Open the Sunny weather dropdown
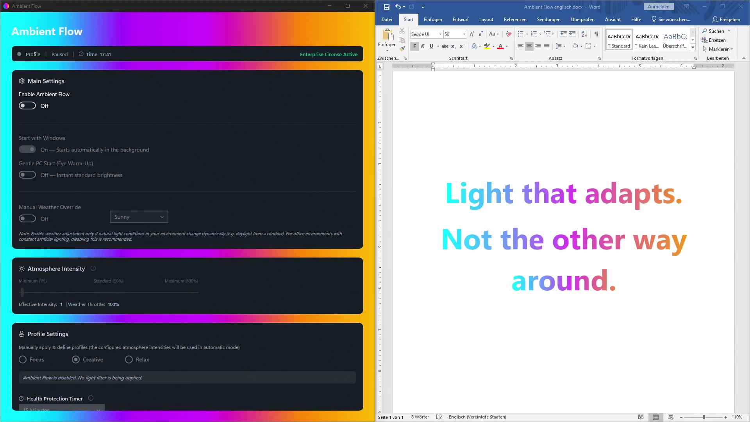The height and width of the screenshot is (422, 750). [x=139, y=217]
